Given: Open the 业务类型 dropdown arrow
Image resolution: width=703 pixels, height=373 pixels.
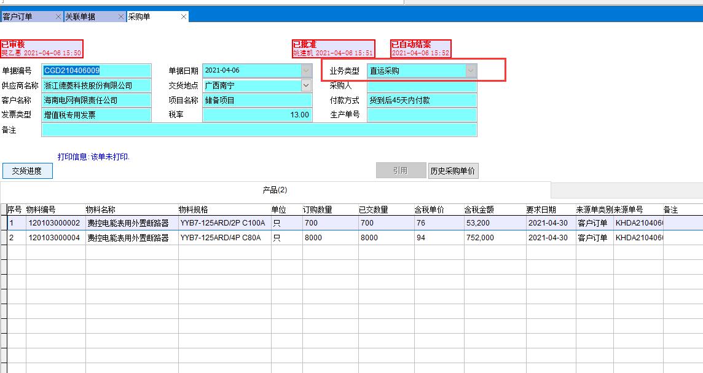Looking at the screenshot, I should click(471, 71).
